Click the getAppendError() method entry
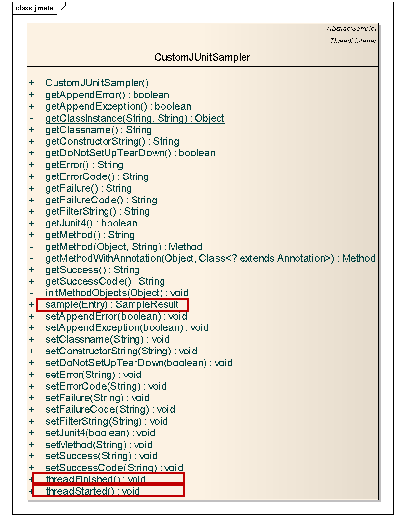The height and width of the screenshot is (527, 405). [x=107, y=95]
